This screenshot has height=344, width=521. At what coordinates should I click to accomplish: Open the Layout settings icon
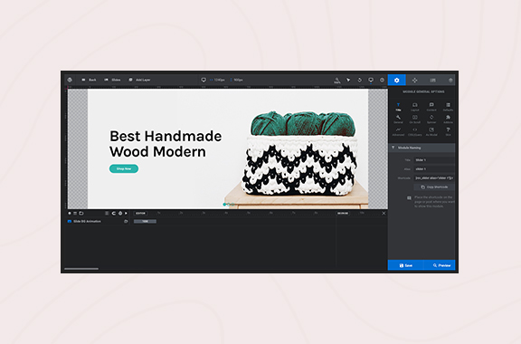click(414, 107)
